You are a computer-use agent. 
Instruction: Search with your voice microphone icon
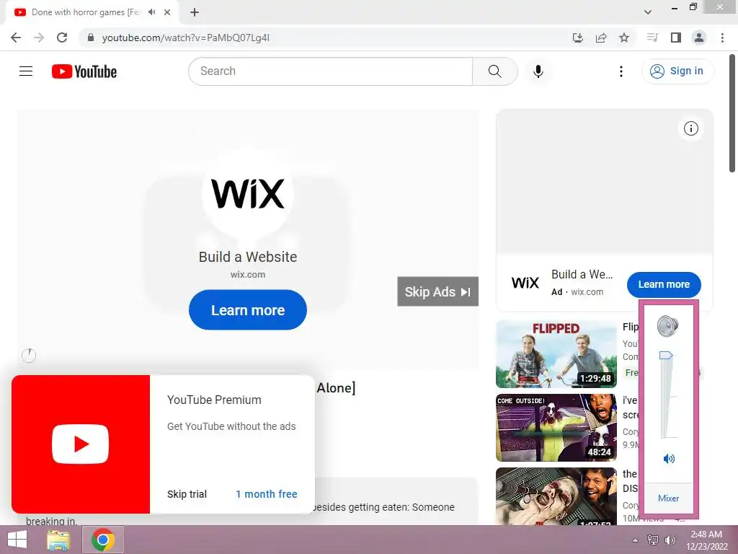pos(538,71)
